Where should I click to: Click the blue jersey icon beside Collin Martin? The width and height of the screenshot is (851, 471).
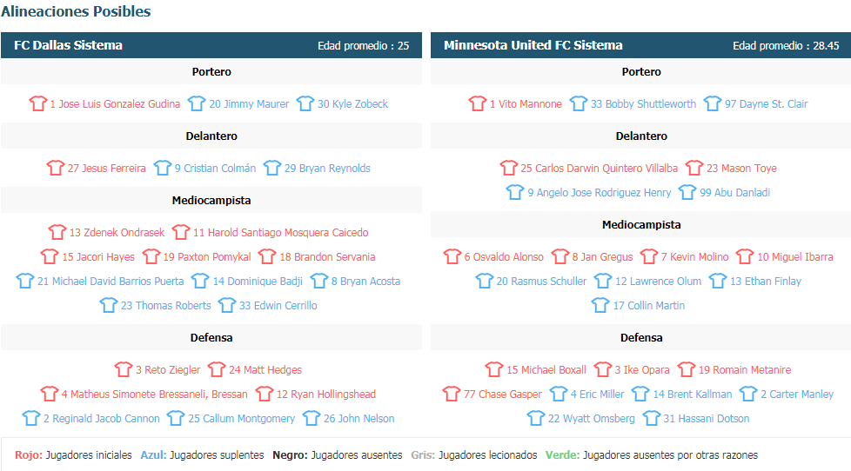click(600, 305)
